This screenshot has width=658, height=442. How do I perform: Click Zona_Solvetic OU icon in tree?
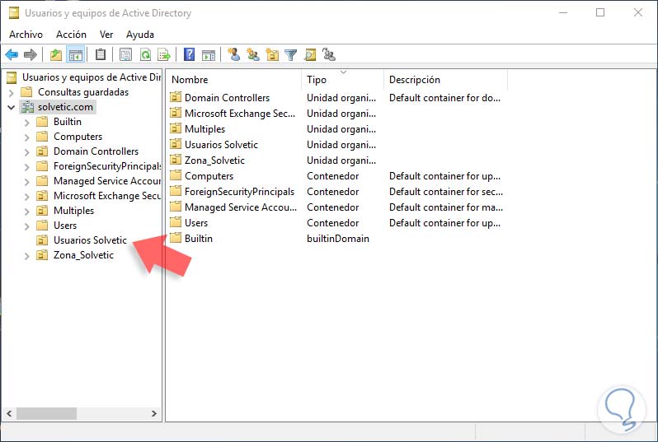click(42, 254)
